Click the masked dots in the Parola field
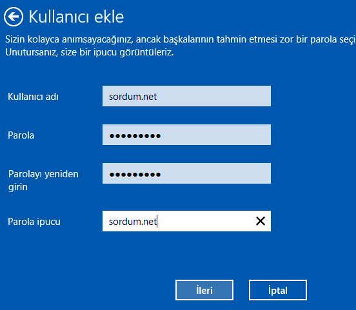This screenshot has height=310, width=356. click(x=135, y=136)
